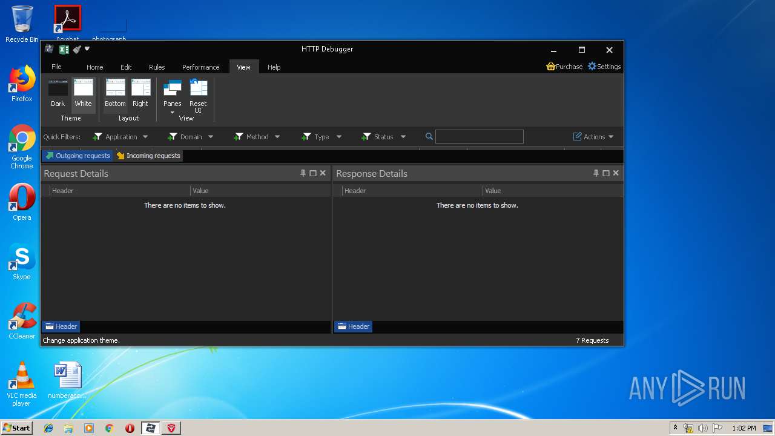Open the CCleaner desktop shortcut
The image size is (775, 436).
coord(22,321)
